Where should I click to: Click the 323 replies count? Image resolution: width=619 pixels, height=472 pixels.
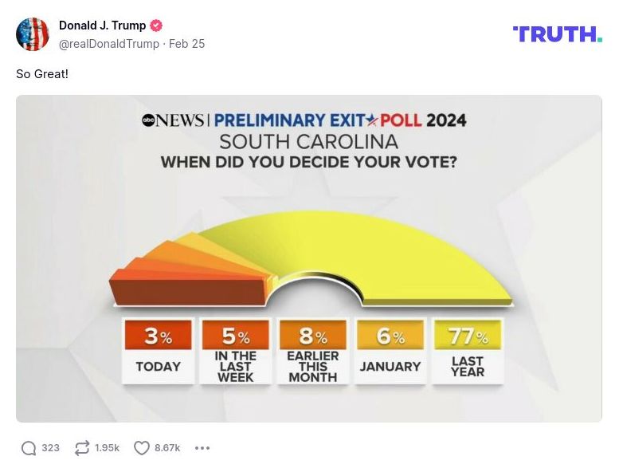51,448
